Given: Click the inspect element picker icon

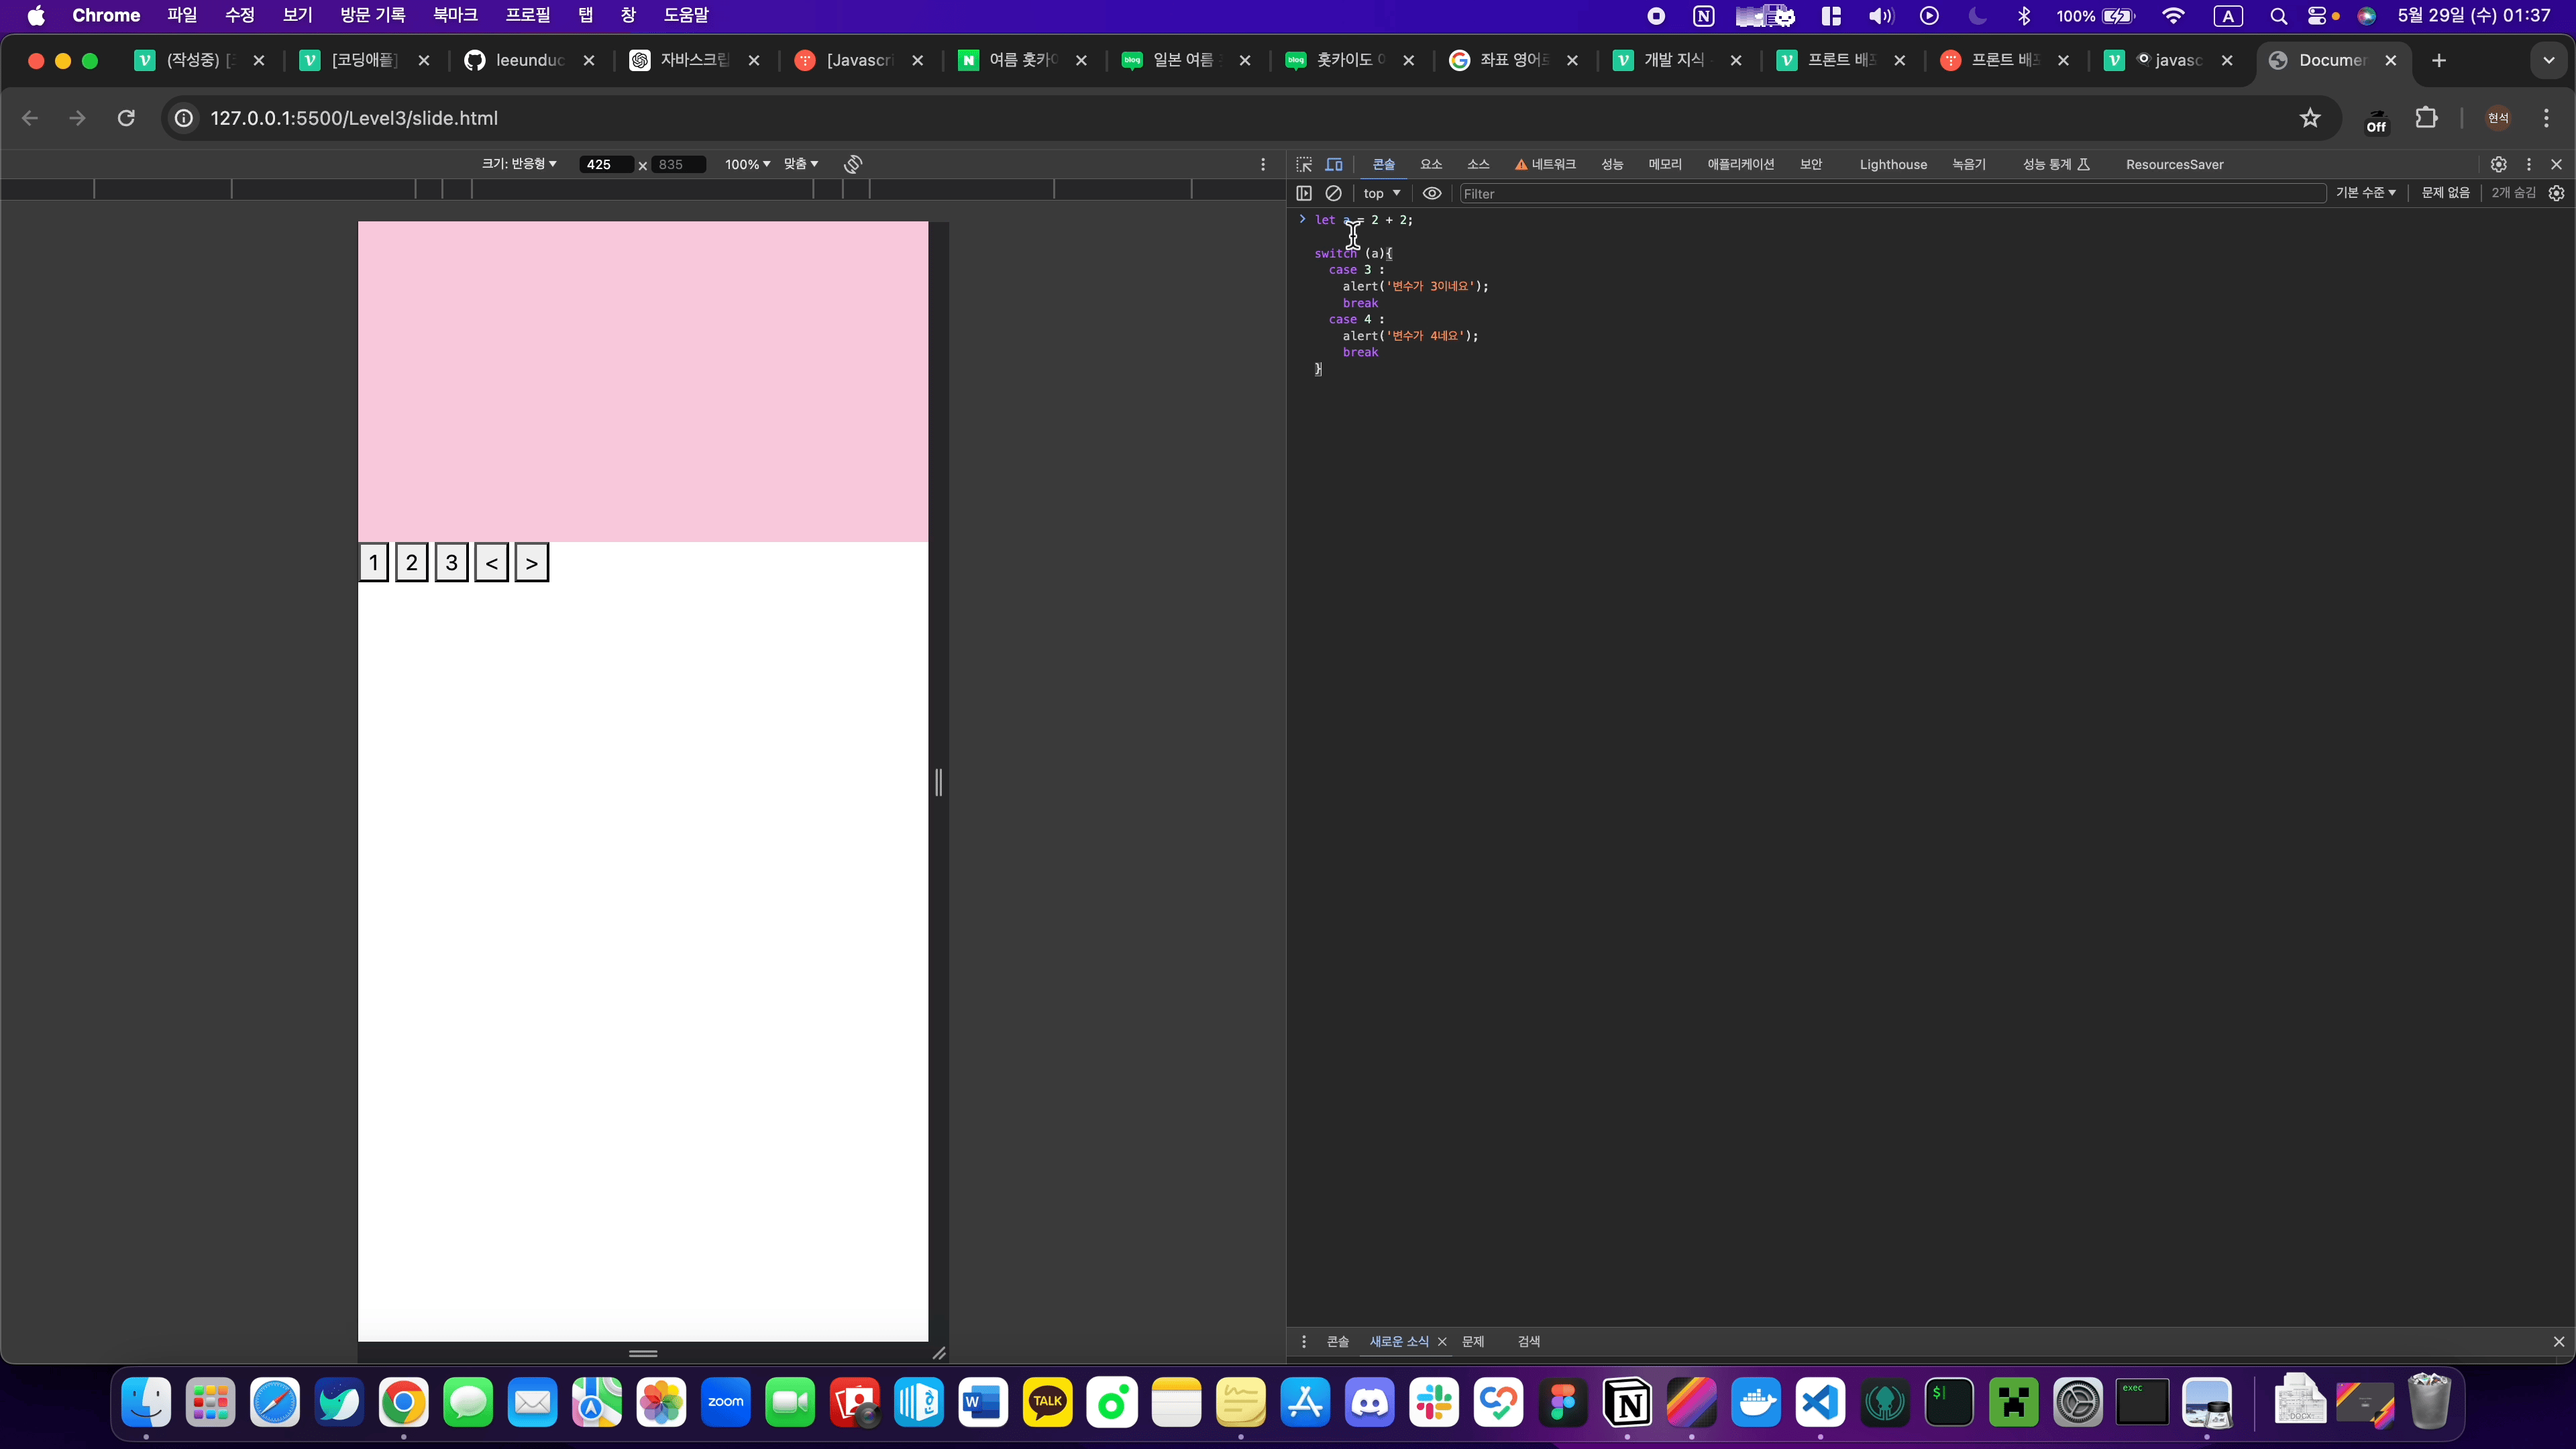Looking at the screenshot, I should [x=1304, y=164].
